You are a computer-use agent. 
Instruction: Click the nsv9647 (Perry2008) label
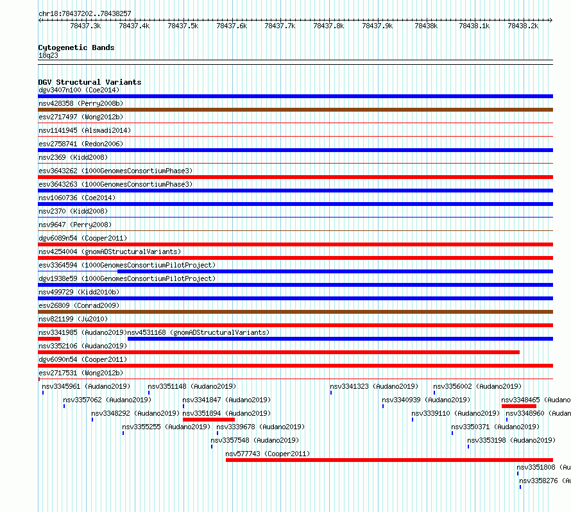point(75,225)
